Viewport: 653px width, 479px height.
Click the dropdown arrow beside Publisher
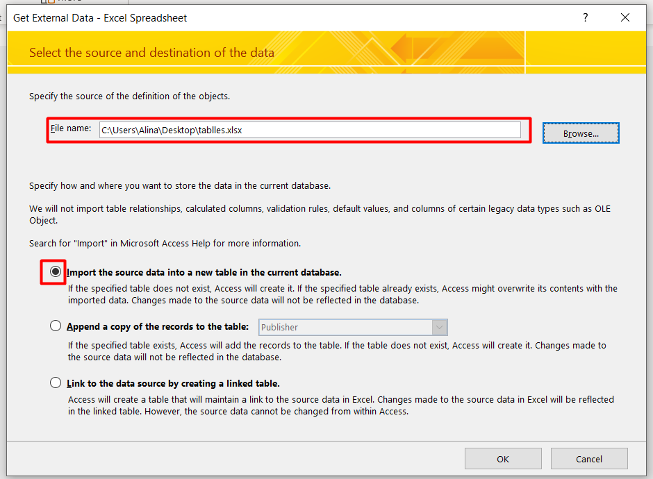(x=439, y=327)
